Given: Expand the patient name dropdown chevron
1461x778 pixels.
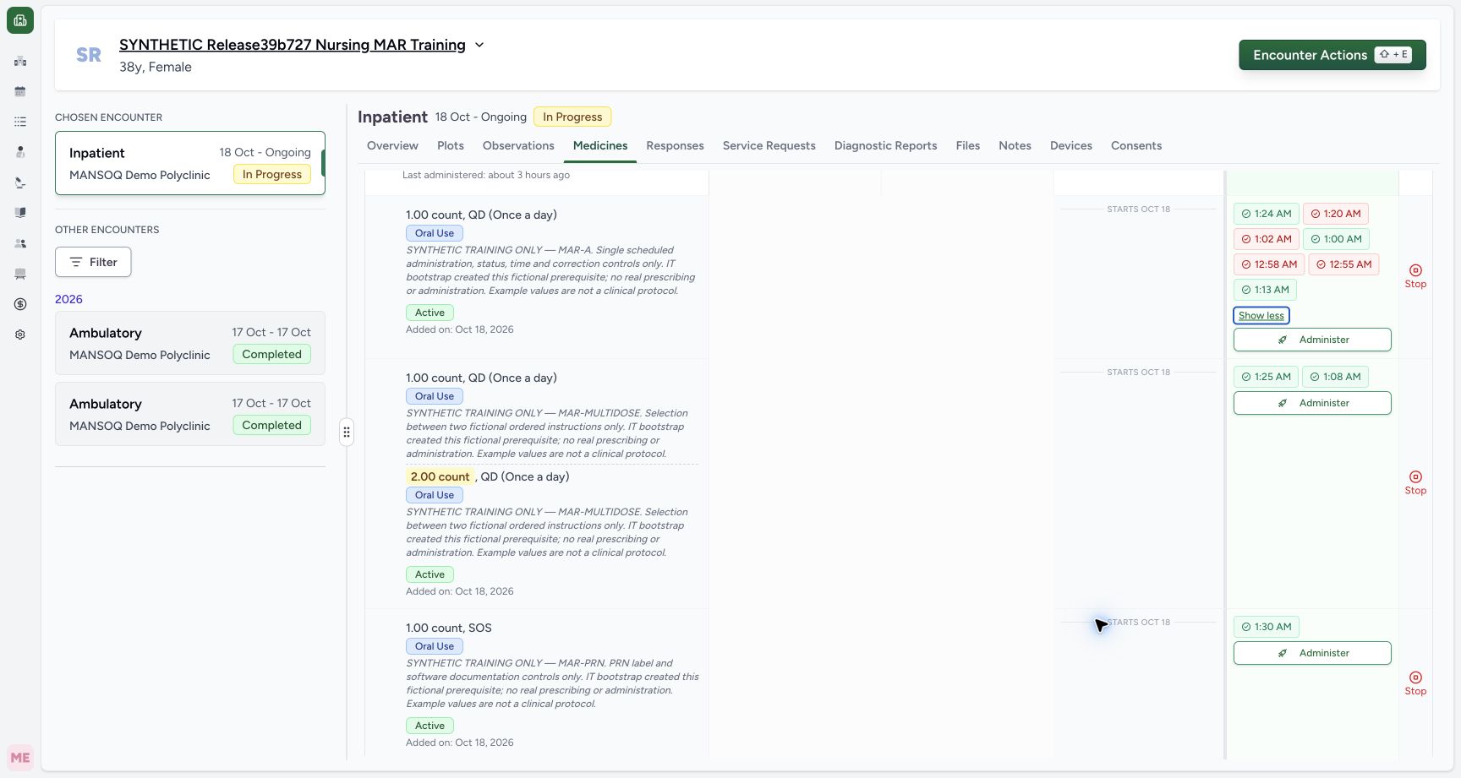Looking at the screenshot, I should pos(479,45).
